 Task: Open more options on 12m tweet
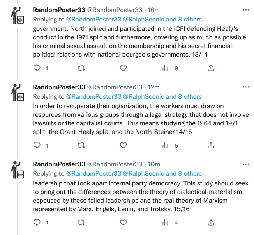(245, 87)
